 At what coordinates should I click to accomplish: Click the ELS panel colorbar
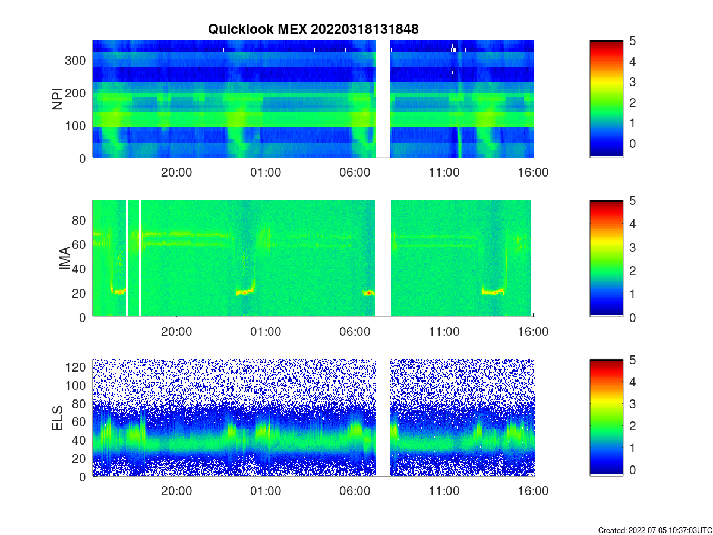[606, 418]
